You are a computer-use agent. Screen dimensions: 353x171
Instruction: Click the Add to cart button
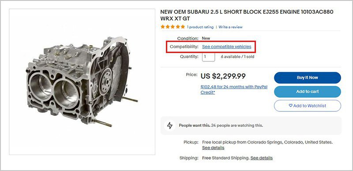point(307,91)
